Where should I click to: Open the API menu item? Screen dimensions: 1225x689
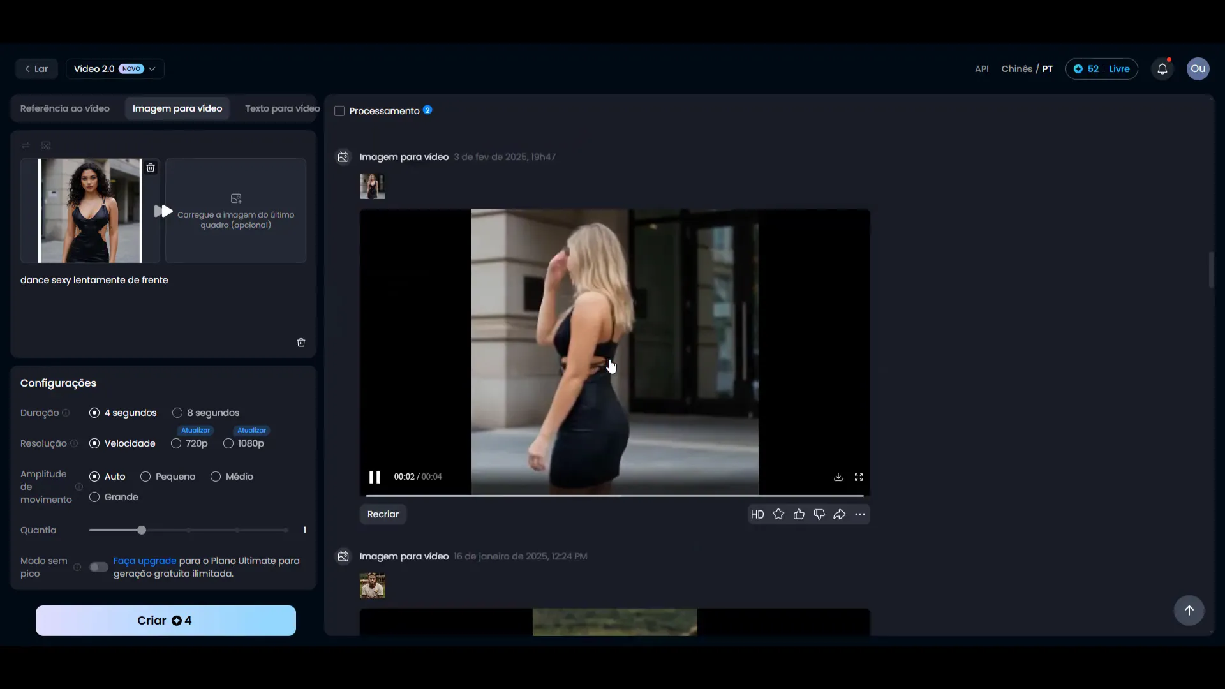tap(982, 69)
